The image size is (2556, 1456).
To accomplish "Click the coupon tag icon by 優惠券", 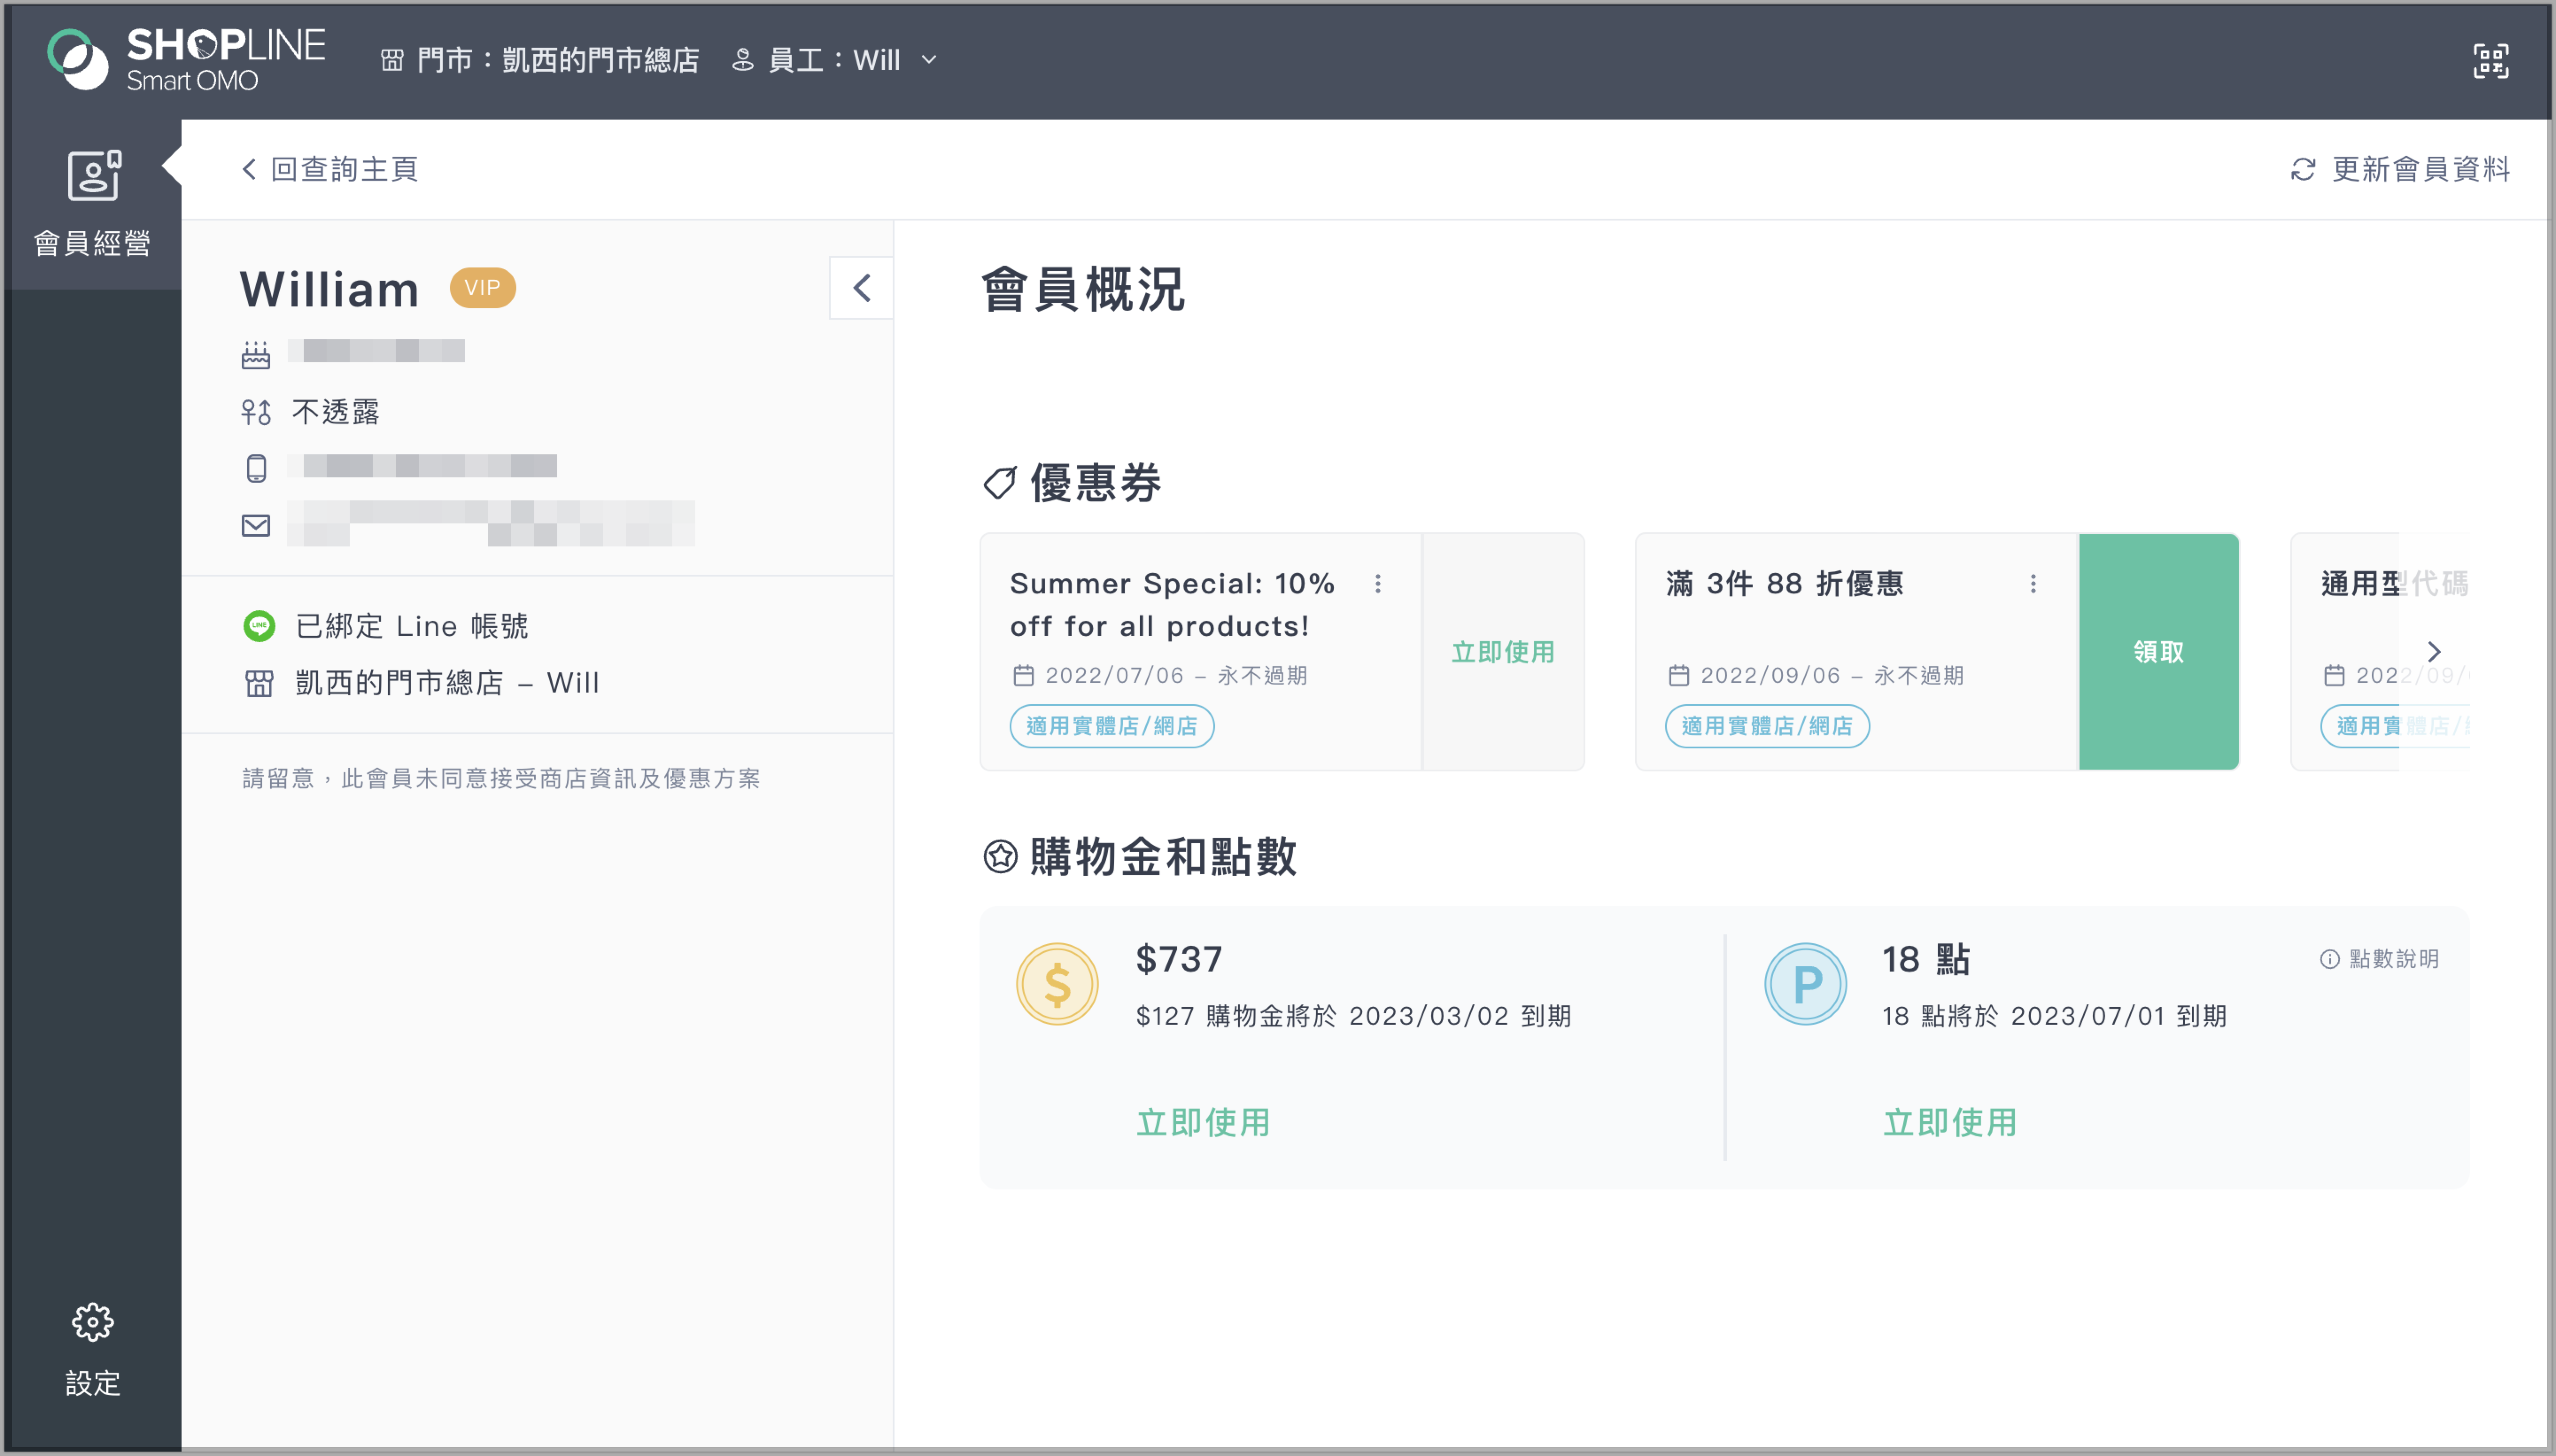I will tap(999, 483).
